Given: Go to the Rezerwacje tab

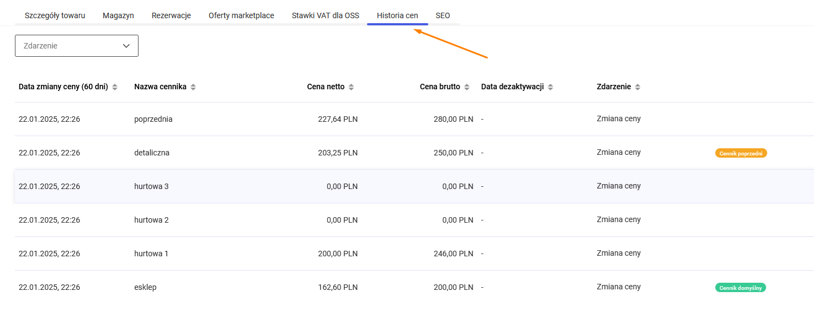Looking at the screenshot, I should pyautogui.click(x=171, y=15).
